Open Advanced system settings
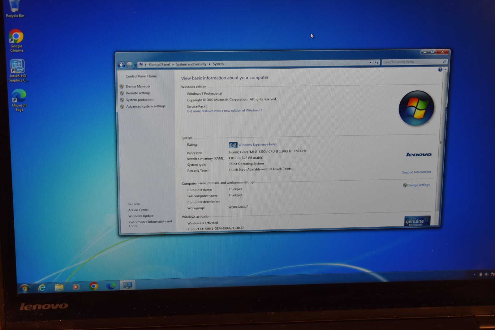 (145, 106)
